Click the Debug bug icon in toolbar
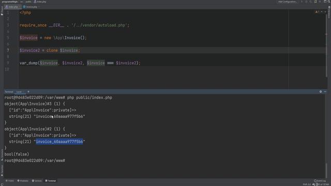Screen dimensions: 331x186 pos(306,2)
